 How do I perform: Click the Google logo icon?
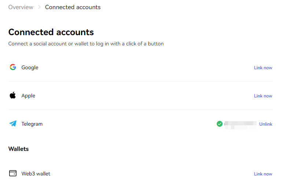click(x=13, y=67)
